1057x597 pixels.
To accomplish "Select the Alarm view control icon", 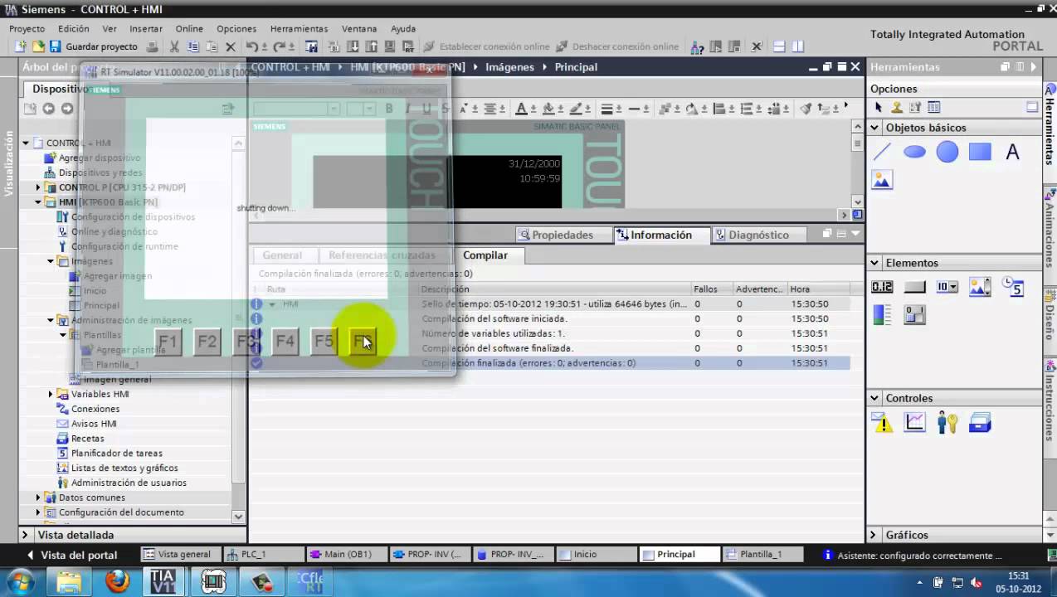I will point(882,423).
